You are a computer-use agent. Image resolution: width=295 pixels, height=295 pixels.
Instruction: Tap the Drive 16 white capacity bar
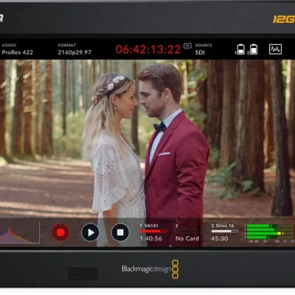point(225,231)
